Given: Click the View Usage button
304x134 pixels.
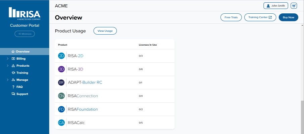Looking at the screenshot, I should [x=105, y=31].
